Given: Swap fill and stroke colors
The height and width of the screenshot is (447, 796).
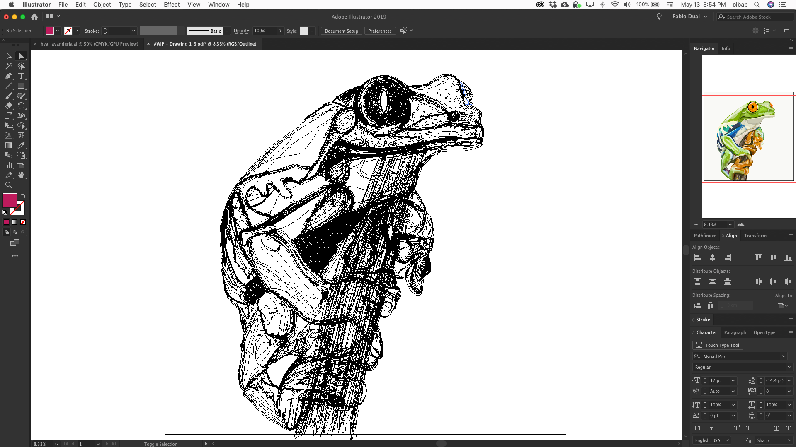Looking at the screenshot, I should pyautogui.click(x=23, y=195).
